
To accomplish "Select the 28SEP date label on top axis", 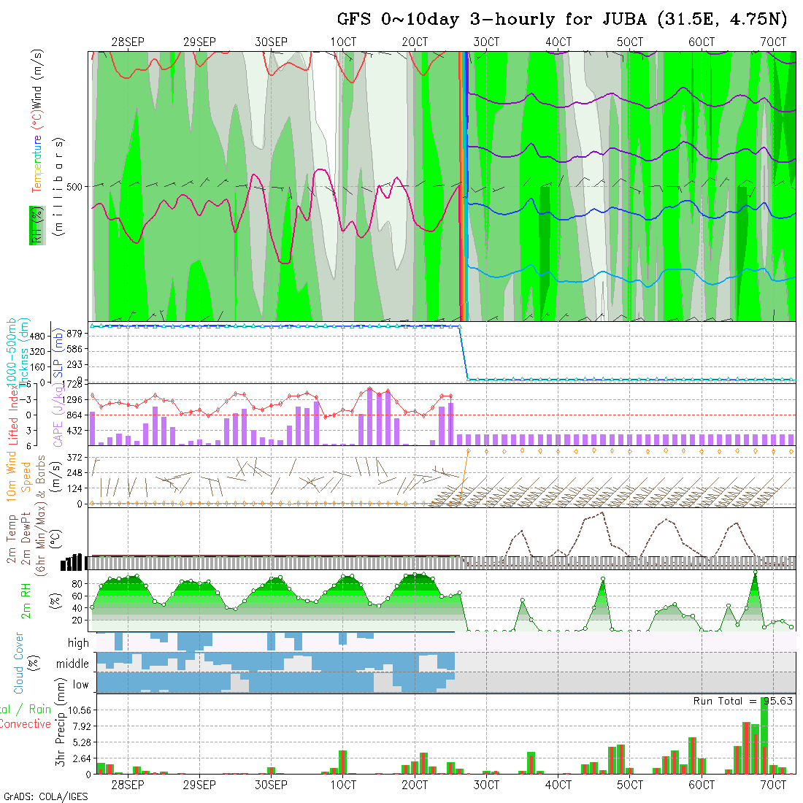I will click(x=128, y=42).
